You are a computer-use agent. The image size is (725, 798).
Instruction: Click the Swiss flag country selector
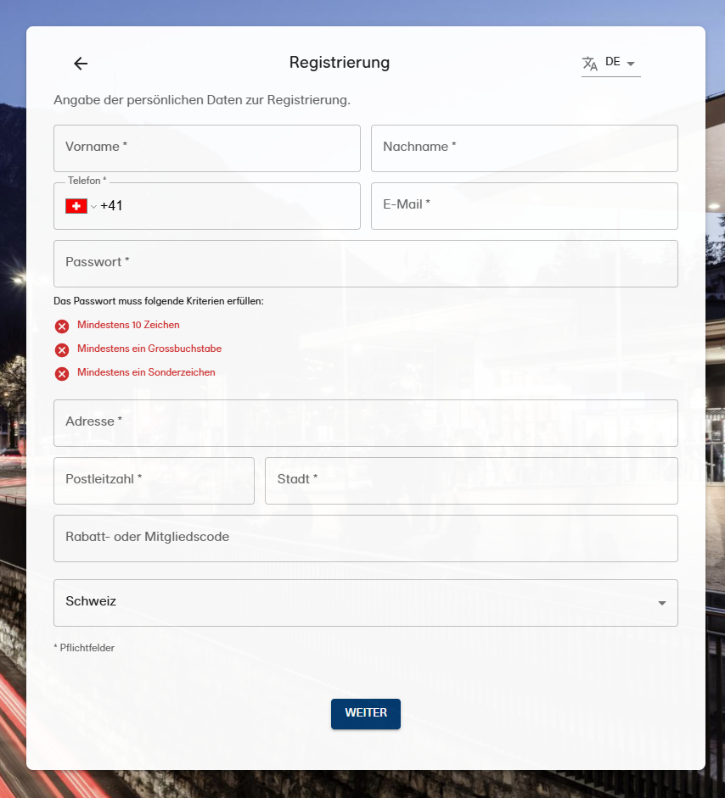pyautogui.click(x=81, y=206)
